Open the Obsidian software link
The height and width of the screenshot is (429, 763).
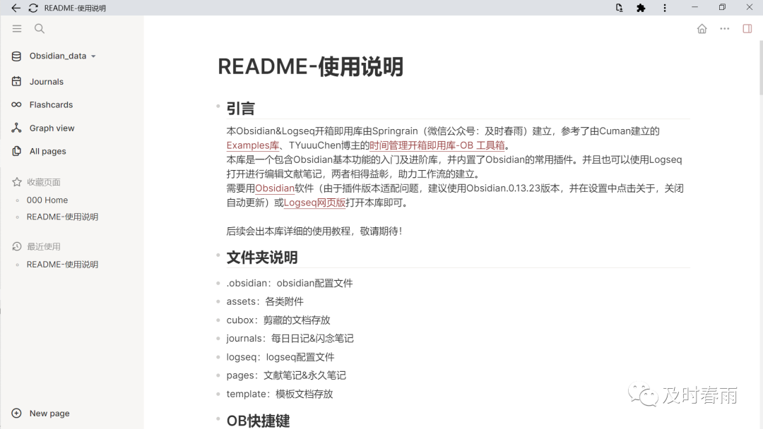(274, 188)
